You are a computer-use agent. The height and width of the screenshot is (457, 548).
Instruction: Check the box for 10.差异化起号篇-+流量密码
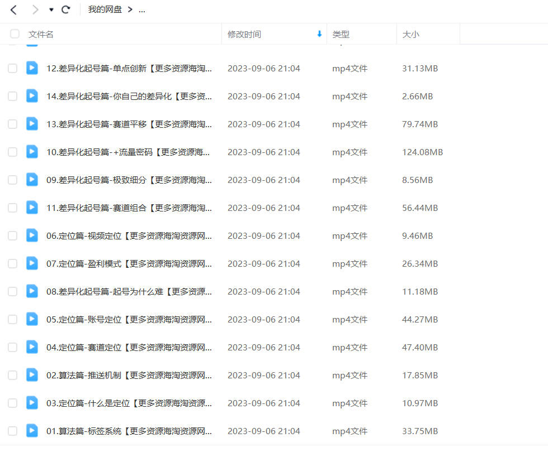coord(12,152)
